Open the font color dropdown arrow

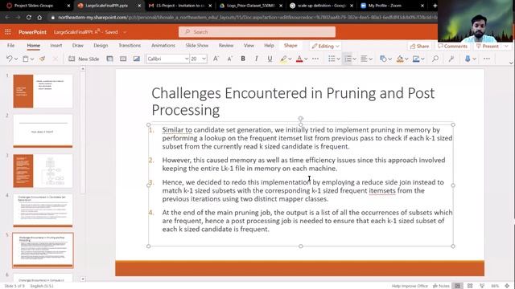click(x=306, y=59)
